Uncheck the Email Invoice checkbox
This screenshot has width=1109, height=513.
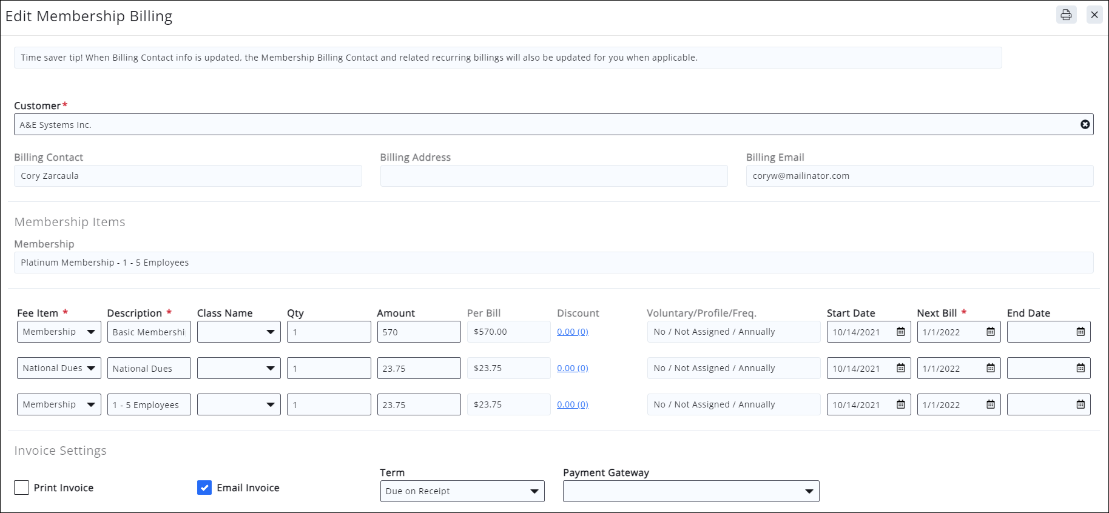point(204,488)
